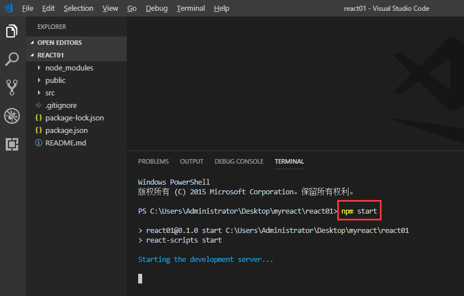Click the REACT01 section header label
The width and height of the screenshot is (464, 296).
[x=50, y=55]
